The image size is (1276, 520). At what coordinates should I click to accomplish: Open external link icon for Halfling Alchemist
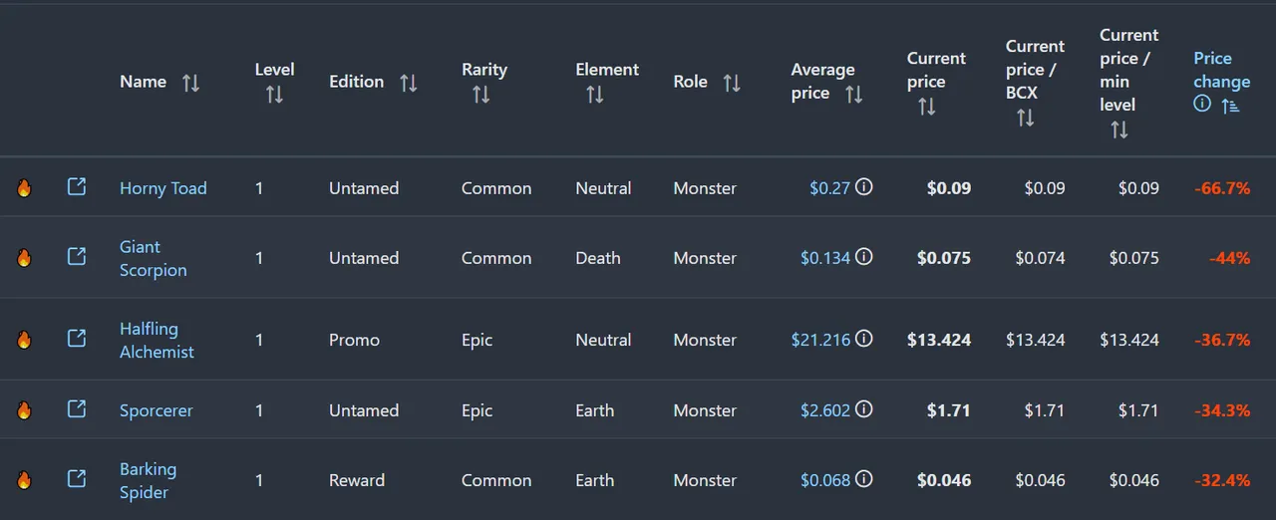pyautogui.click(x=77, y=339)
